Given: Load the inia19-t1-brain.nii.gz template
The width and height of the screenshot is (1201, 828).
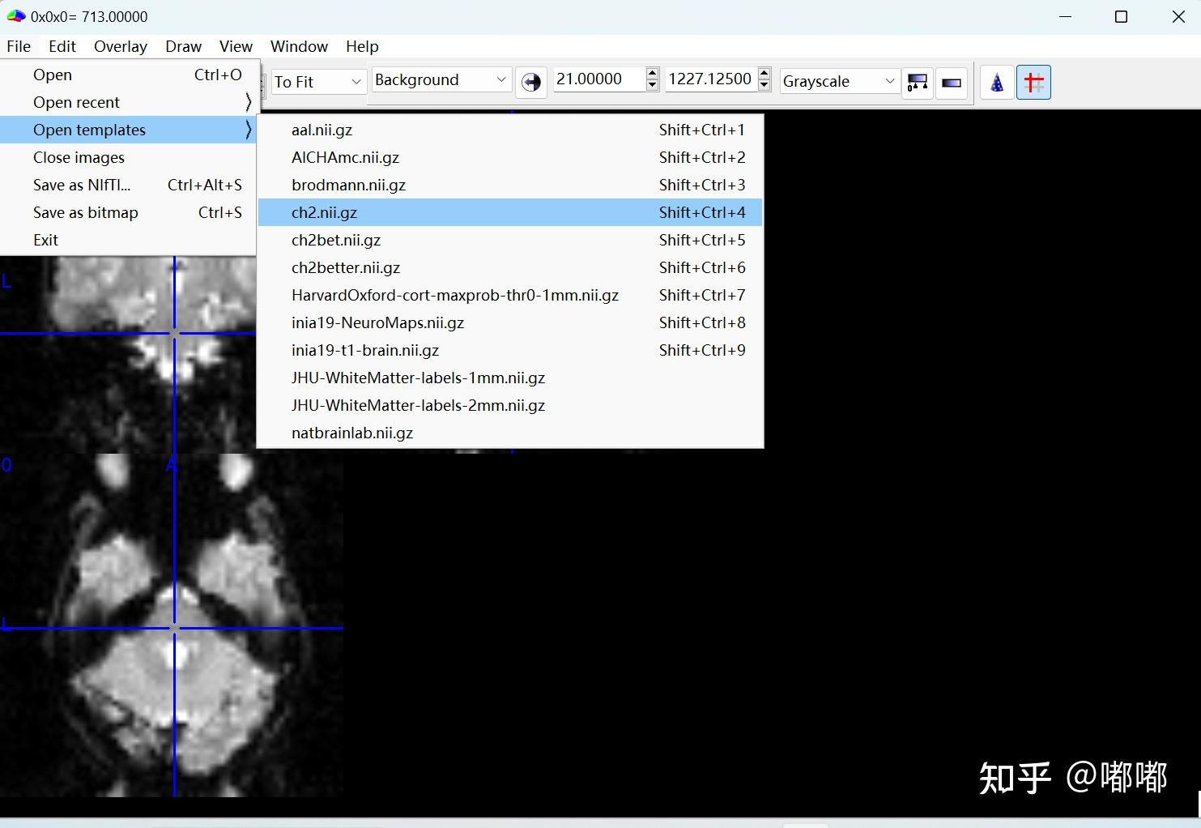Looking at the screenshot, I should pos(510,350).
